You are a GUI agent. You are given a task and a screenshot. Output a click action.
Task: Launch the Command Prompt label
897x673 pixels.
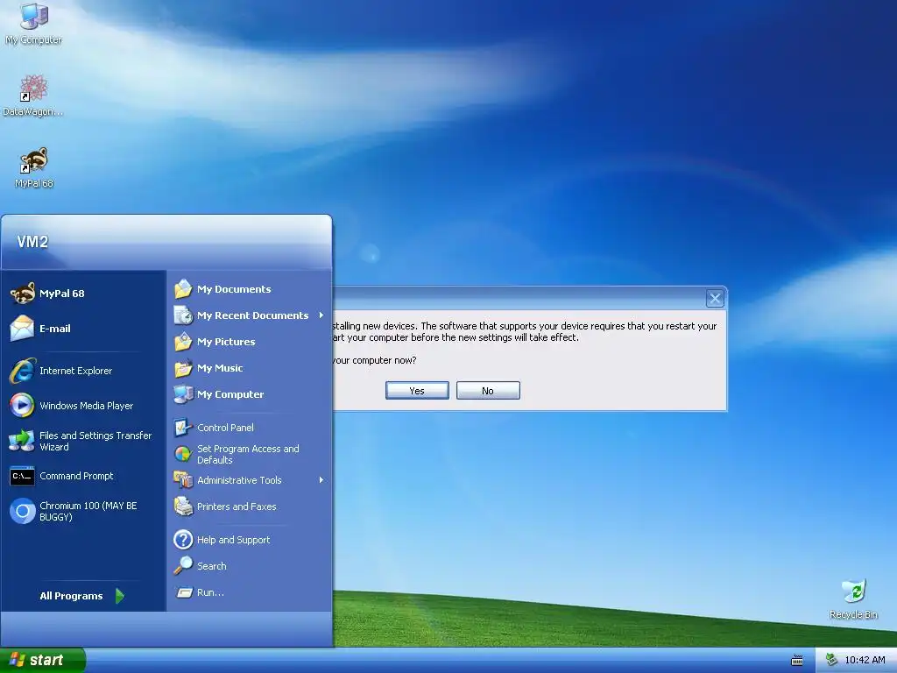pyautogui.click(x=76, y=476)
